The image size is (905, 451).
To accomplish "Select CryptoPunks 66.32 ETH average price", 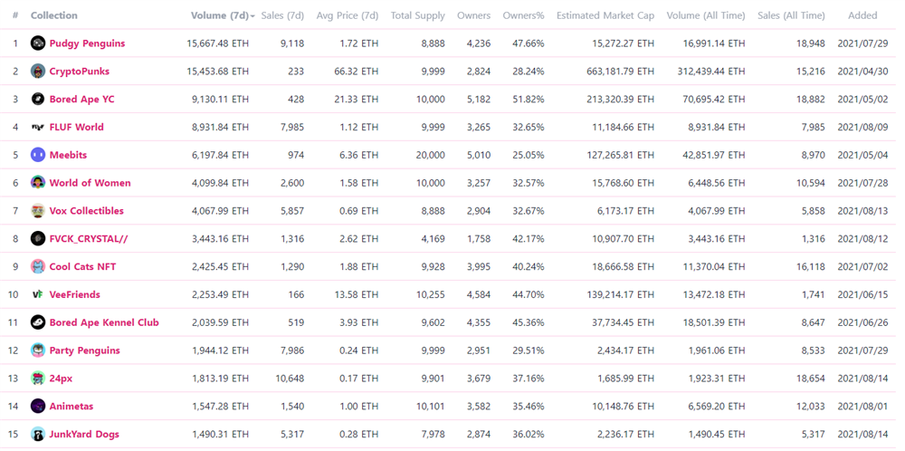I will (356, 71).
